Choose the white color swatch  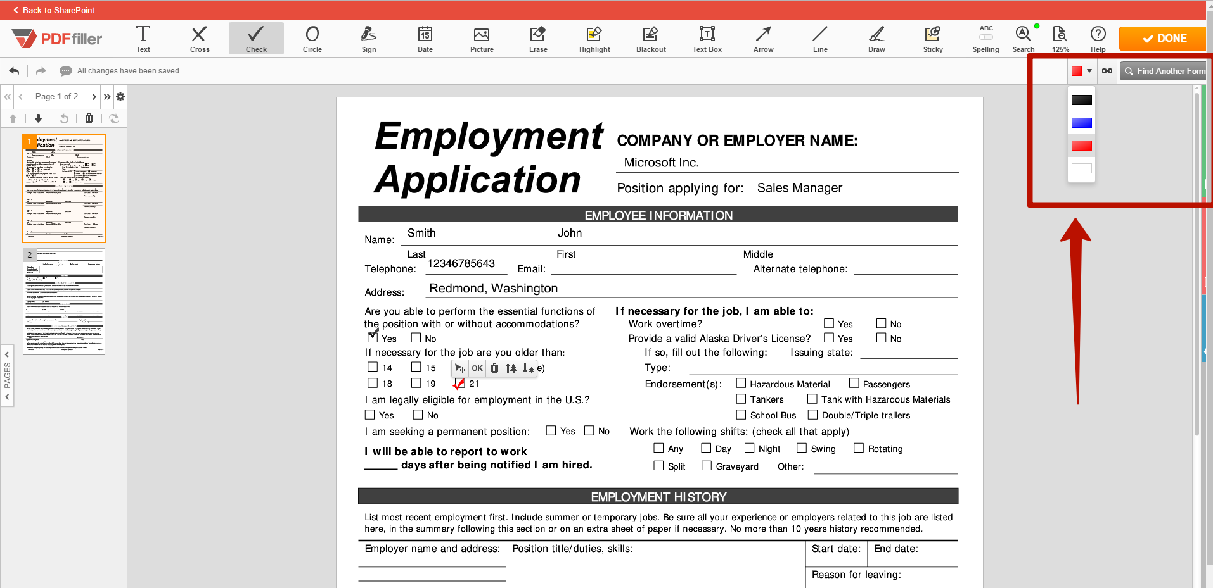point(1081,168)
